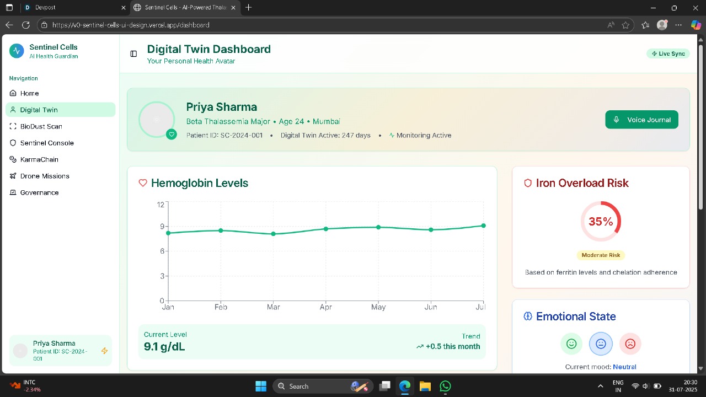Click the Iron Overload Risk shield icon

click(x=528, y=183)
